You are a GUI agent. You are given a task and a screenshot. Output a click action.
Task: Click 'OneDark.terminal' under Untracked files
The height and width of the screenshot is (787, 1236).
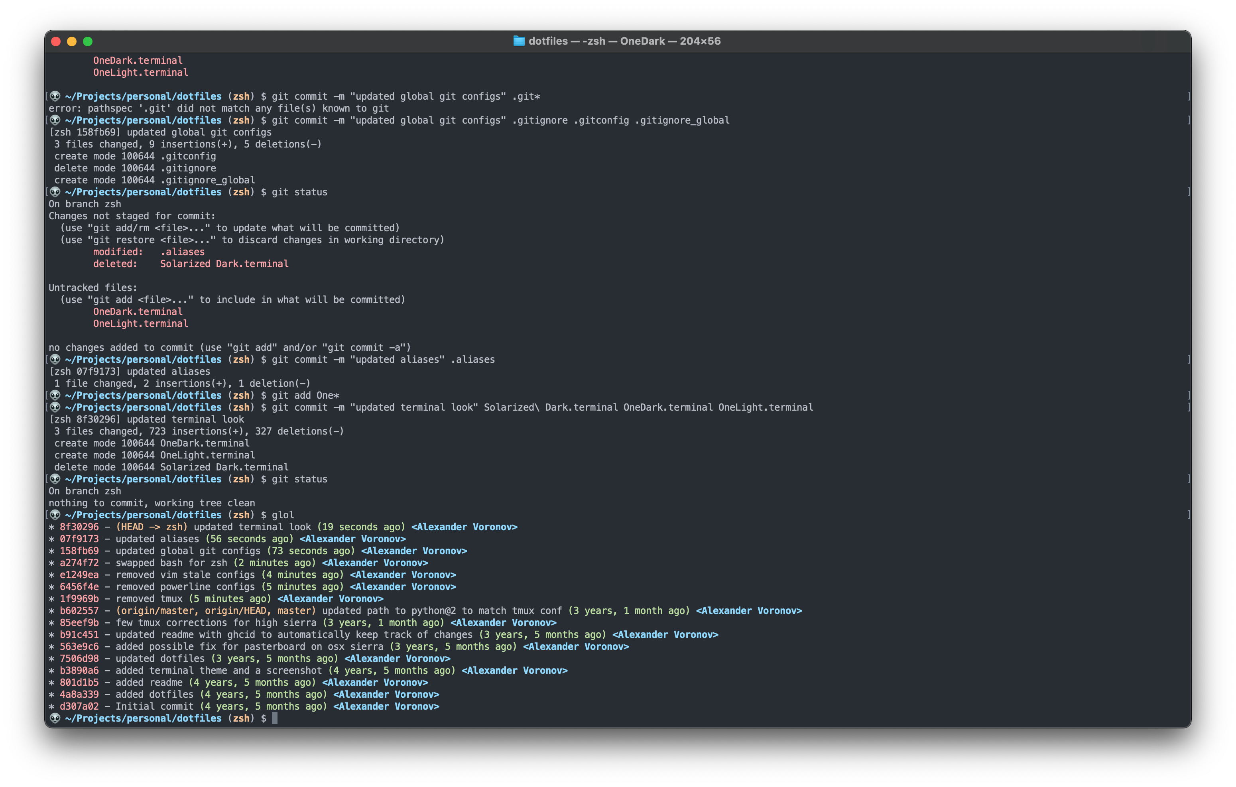(138, 312)
